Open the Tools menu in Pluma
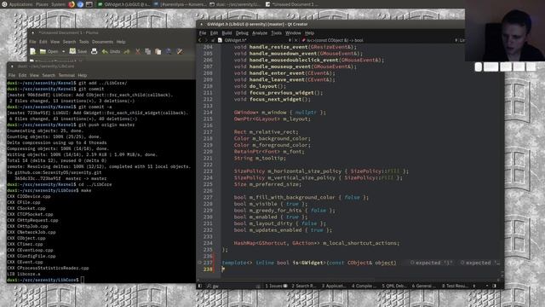545x307 pixels. (83, 42)
